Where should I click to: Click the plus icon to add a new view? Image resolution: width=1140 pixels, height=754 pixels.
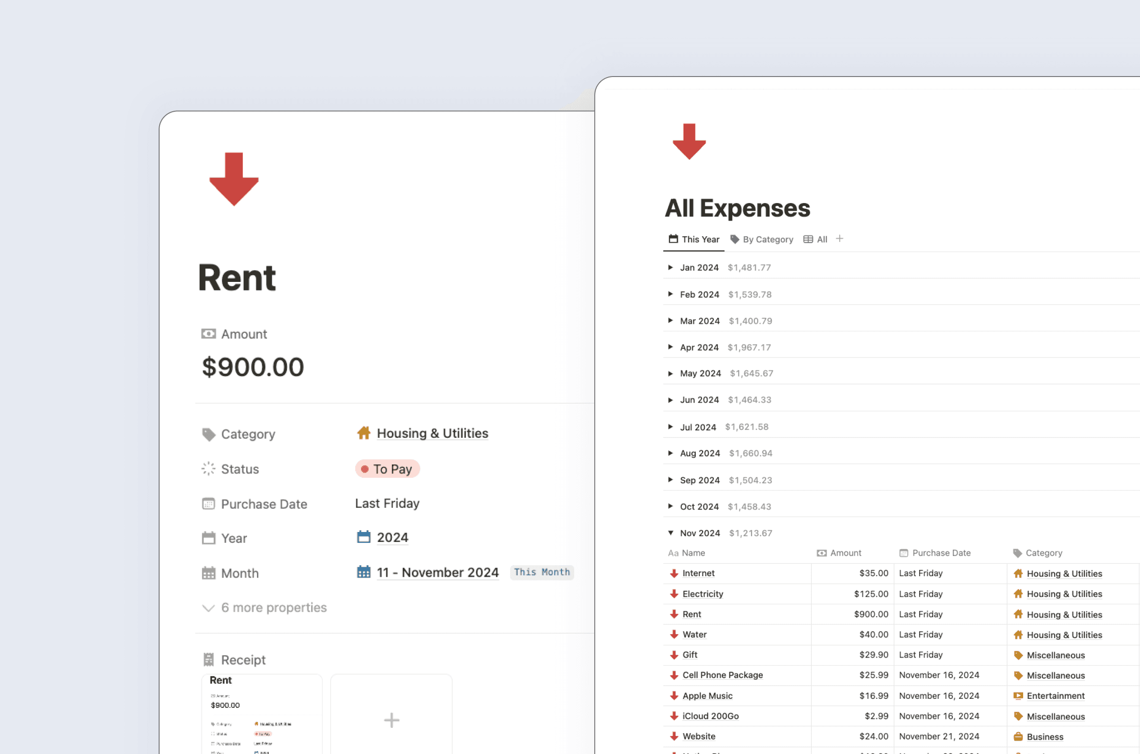[840, 239]
